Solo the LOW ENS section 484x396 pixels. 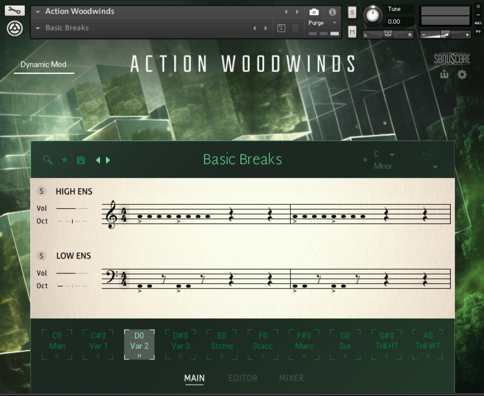pos(41,256)
